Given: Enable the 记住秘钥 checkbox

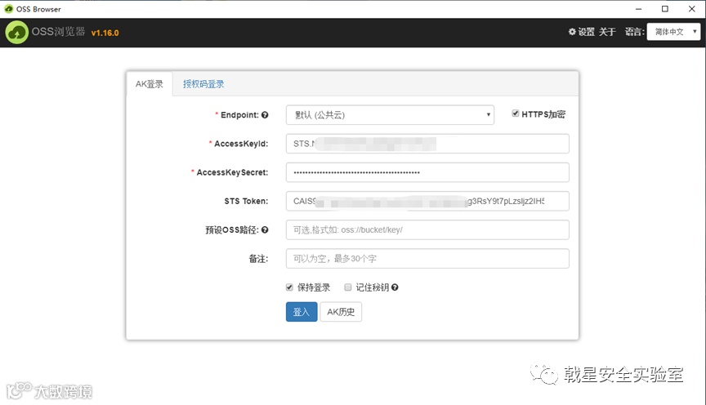Looking at the screenshot, I should pos(347,287).
